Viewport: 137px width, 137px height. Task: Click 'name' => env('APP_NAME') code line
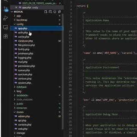click(x=110, y=53)
